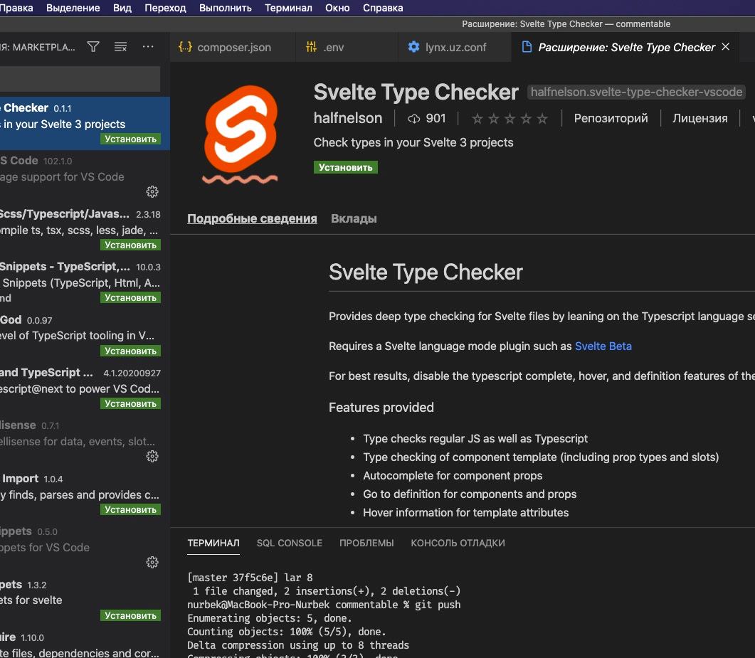Open the Вид menu

[x=122, y=8]
